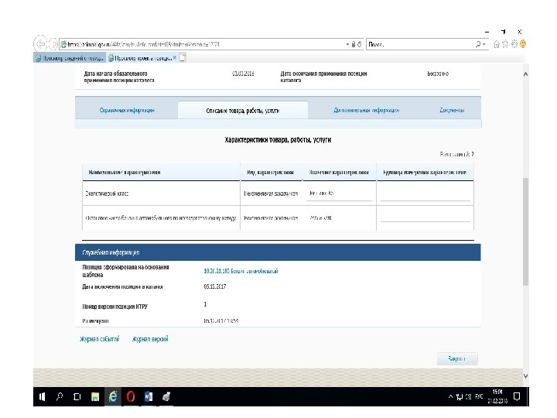Open search provider dropdown arrow

[484, 44]
